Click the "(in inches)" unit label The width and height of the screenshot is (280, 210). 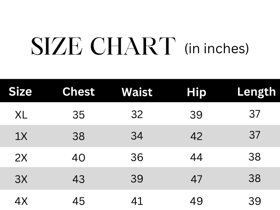pos(217,48)
